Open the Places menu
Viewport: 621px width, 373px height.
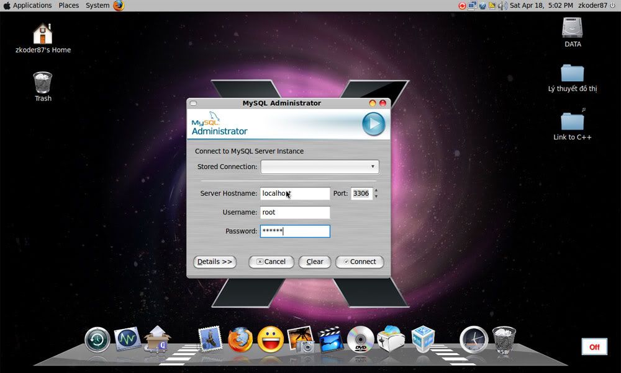68,6
